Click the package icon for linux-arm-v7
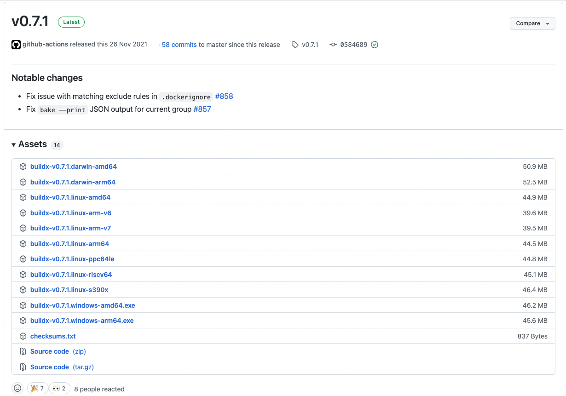Screen dimensions: 566x396 point(23,228)
